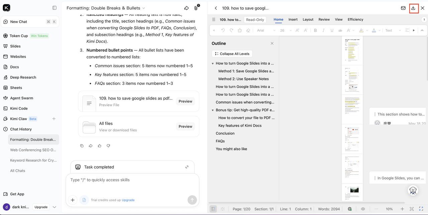
Task: Open All Chats list
Action: click(18, 171)
